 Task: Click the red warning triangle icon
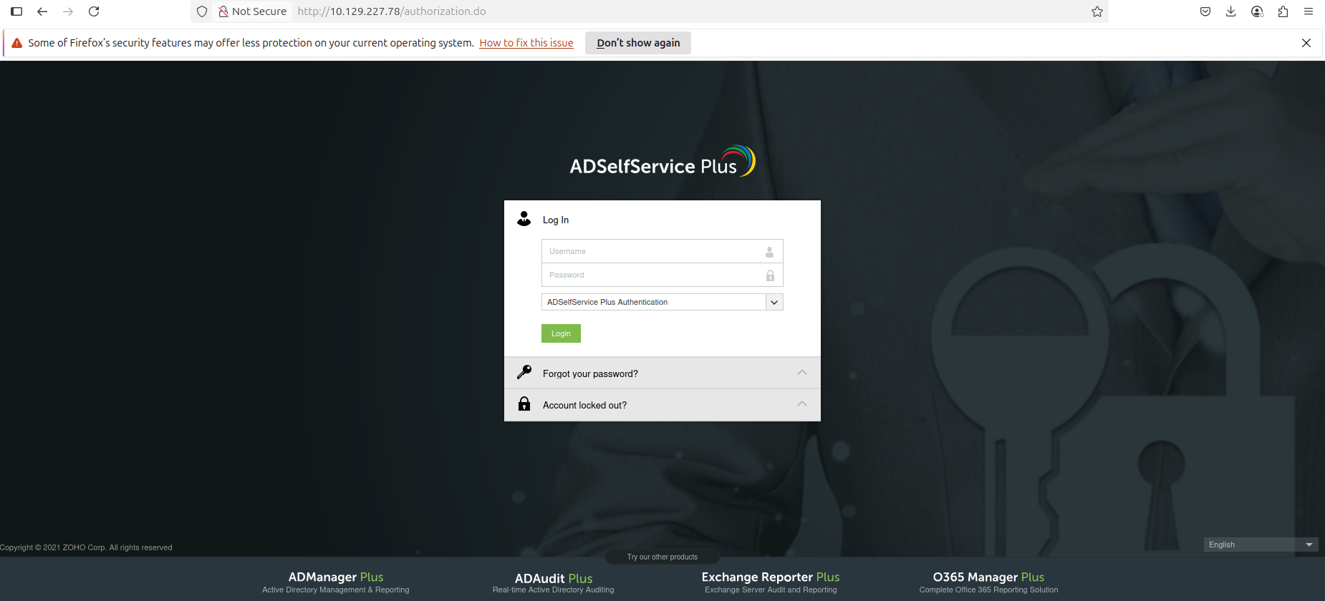[16, 43]
